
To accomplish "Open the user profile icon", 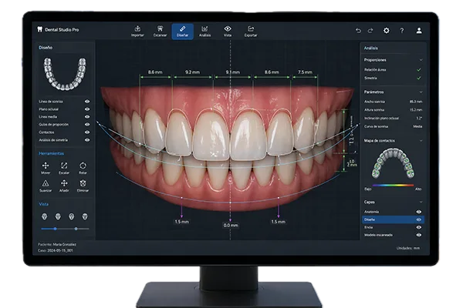I will point(419,31).
